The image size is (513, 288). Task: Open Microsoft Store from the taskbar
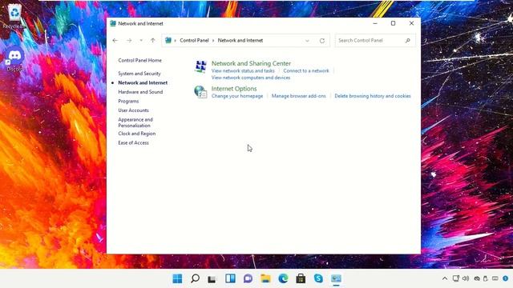click(301, 278)
